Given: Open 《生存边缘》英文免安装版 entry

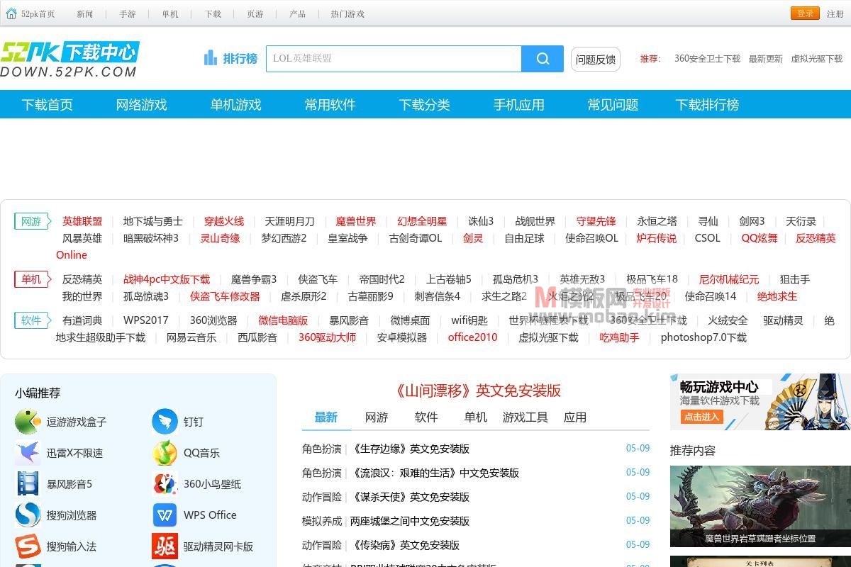Looking at the screenshot, I should point(410,449).
